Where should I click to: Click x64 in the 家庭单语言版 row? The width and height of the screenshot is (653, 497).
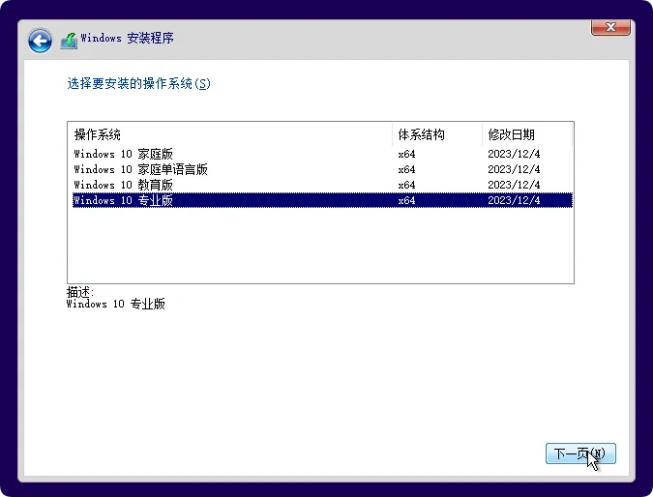click(x=406, y=169)
